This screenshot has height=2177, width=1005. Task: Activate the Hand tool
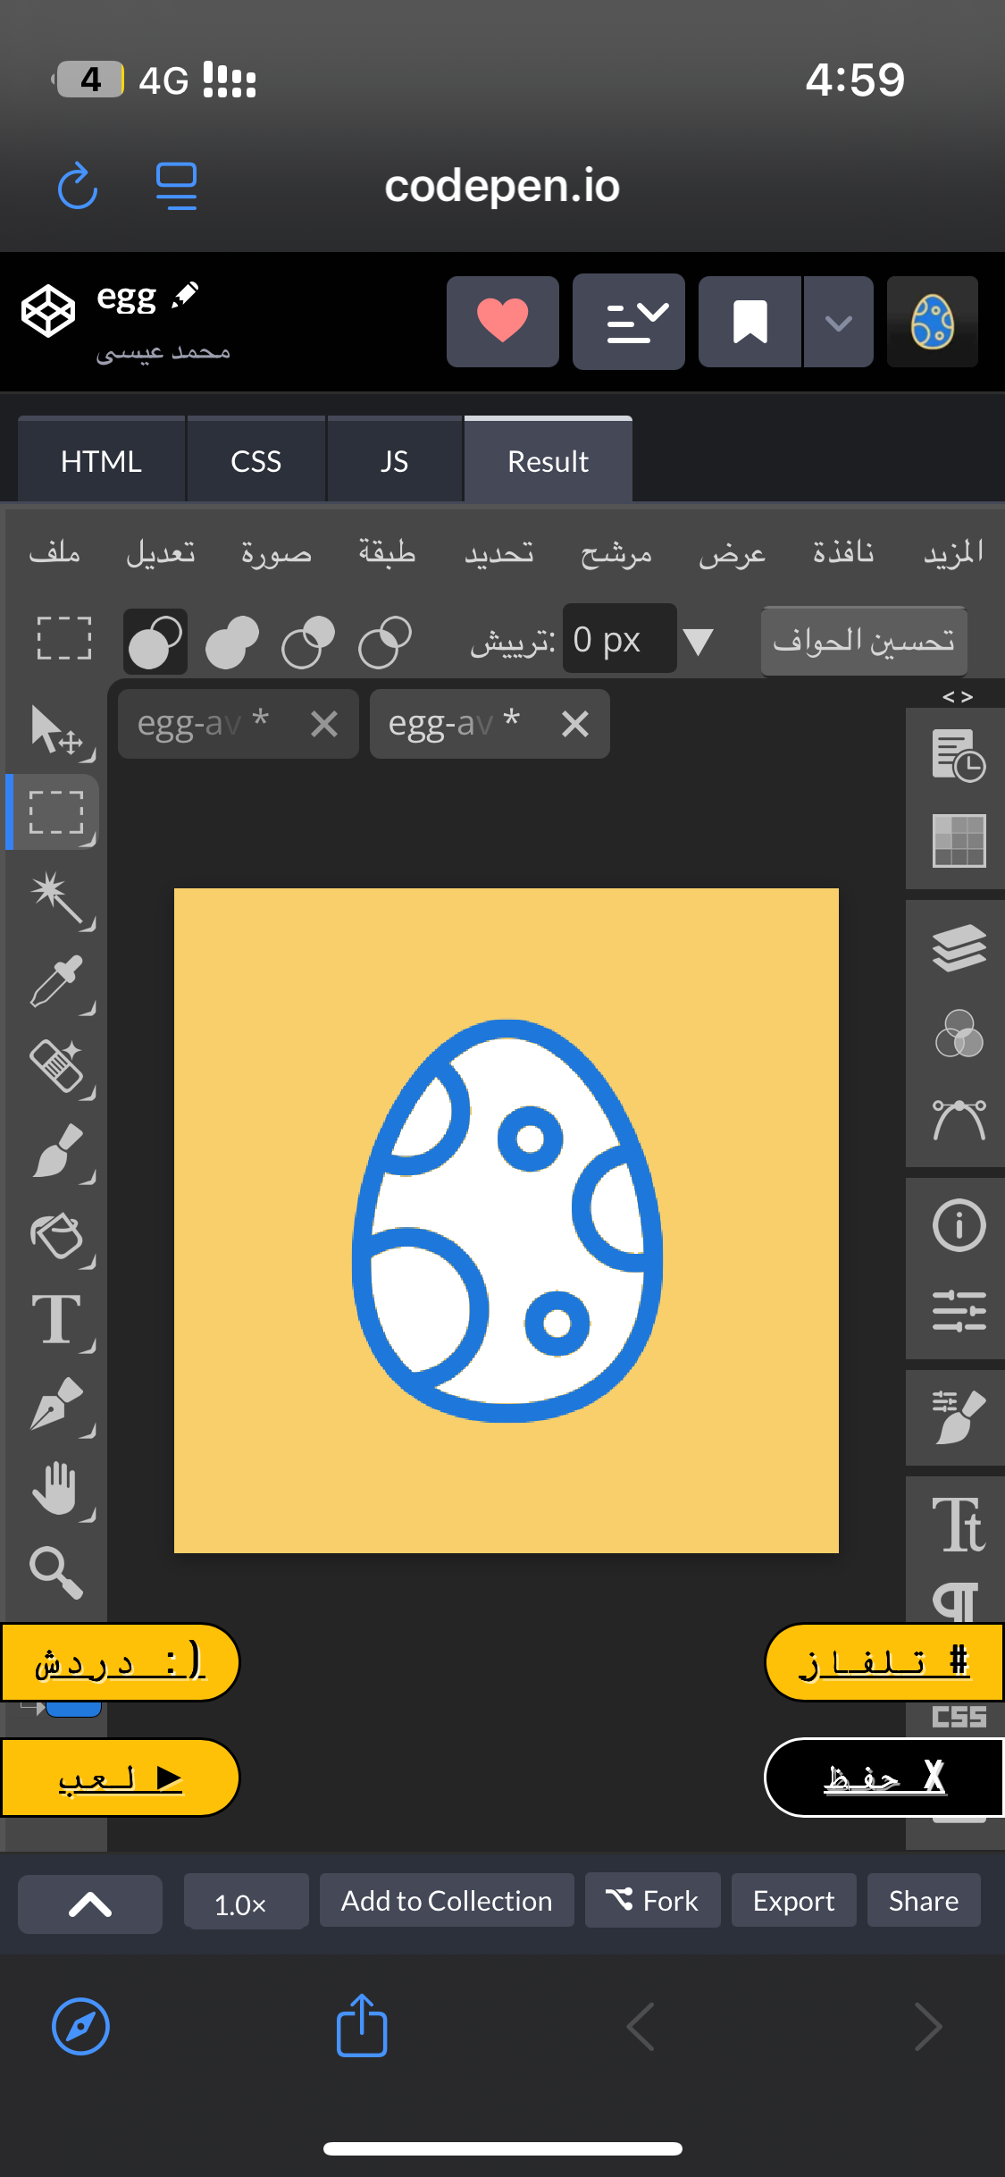coord(57,1489)
